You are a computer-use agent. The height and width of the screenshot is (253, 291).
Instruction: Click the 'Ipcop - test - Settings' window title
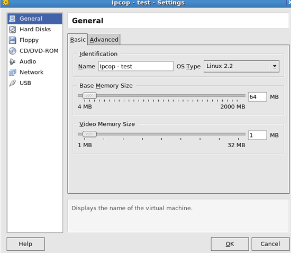pos(148,3)
